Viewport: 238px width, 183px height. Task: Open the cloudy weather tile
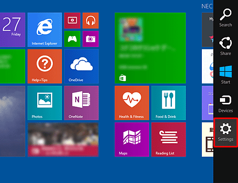click(12, 121)
